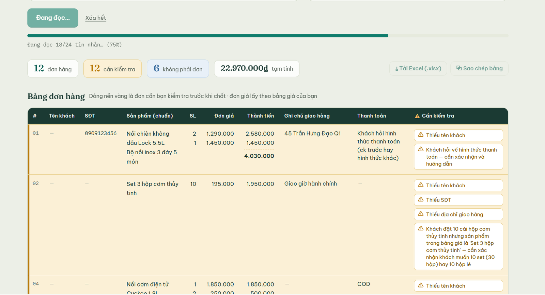
Task: Click the reading progress bar
Action: tap(268, 36)
